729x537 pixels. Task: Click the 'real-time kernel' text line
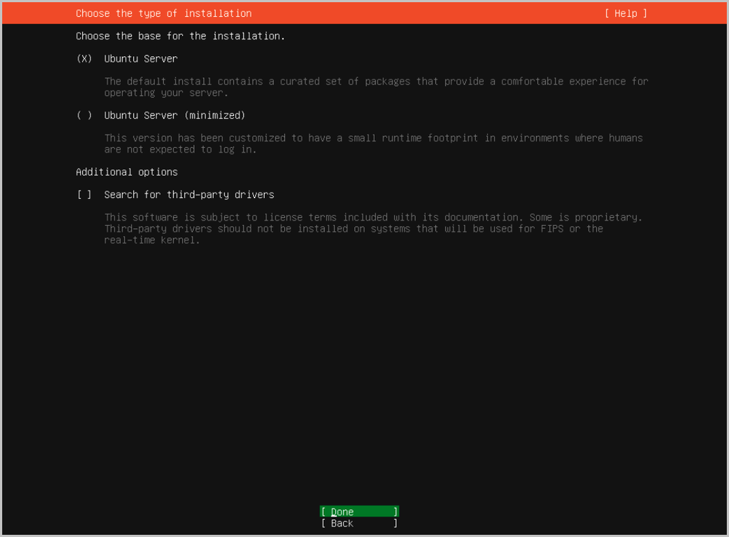pyautogui.click(x=152, y=240)
